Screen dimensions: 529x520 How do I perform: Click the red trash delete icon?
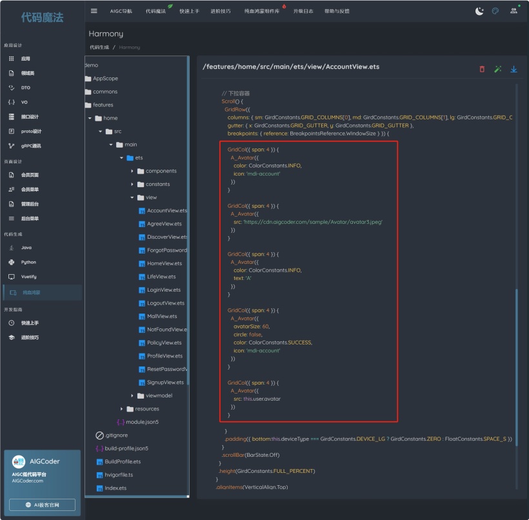(482, 69)
